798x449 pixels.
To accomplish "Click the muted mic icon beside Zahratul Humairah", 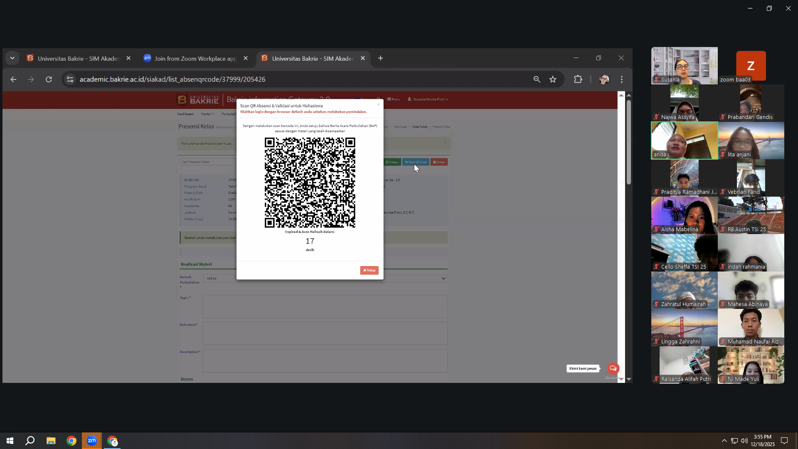I will (656, 304).
